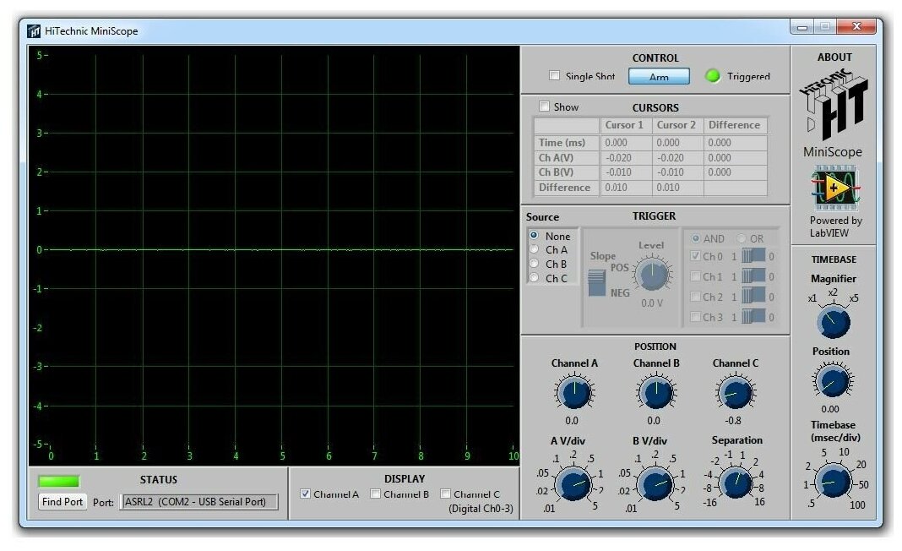The height and width of the screenshot is (551, 902).
Task: Enable the Ch 1 digital trigger checkbox
Action: (695, 276)
